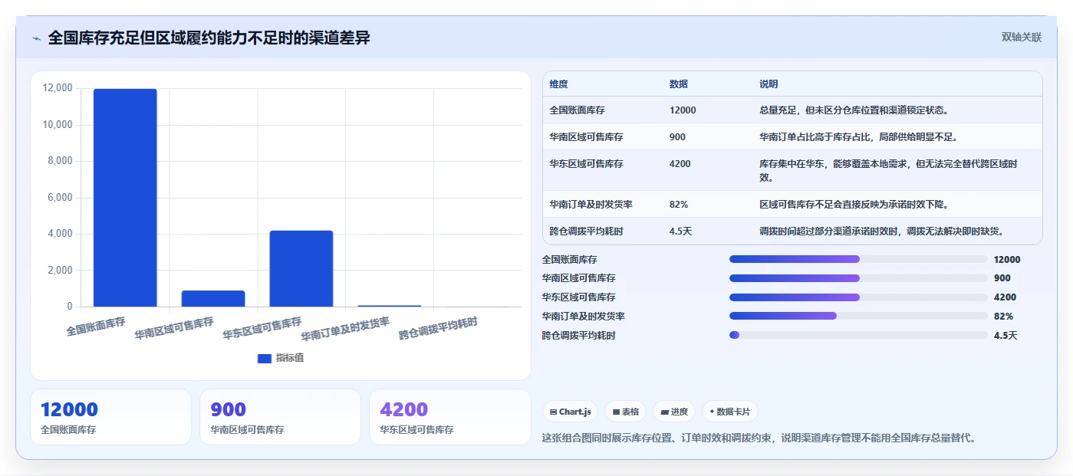Screen dimensions: 1073x476
Task: Click the table cell with value 4.5天
Action: click(x=680, y=231)
